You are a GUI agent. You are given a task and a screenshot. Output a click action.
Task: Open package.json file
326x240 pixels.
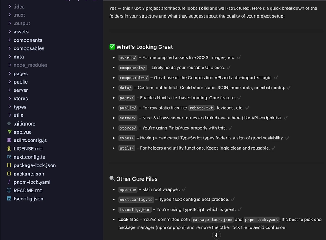click(29, 174)
